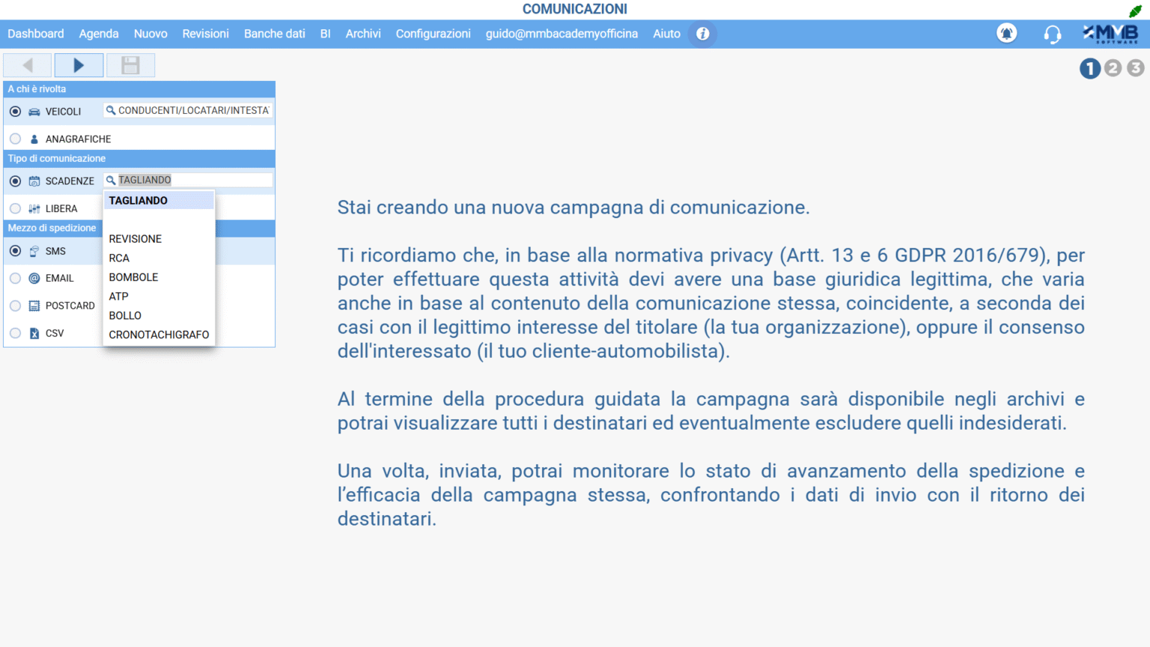This screenshot has height=647, width=1150.
Task: Go to wizard step 2 indicator
Action: pyautogui.click(x=1113, y=68)
